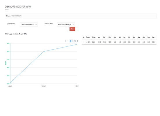Click the chart title Waktu tunggu rawat jalan
Screen dimensions: 160x116
coord(16,34)
